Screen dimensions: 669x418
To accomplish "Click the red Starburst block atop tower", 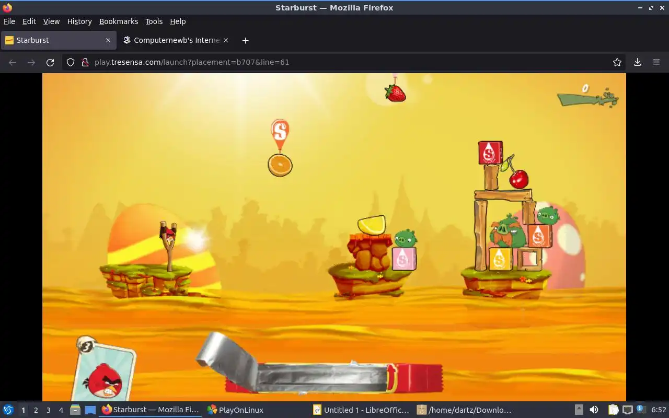I will point(490,153).
